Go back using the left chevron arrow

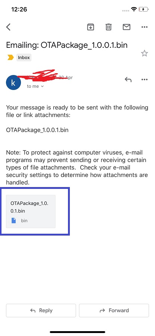(x=8, y=27)
